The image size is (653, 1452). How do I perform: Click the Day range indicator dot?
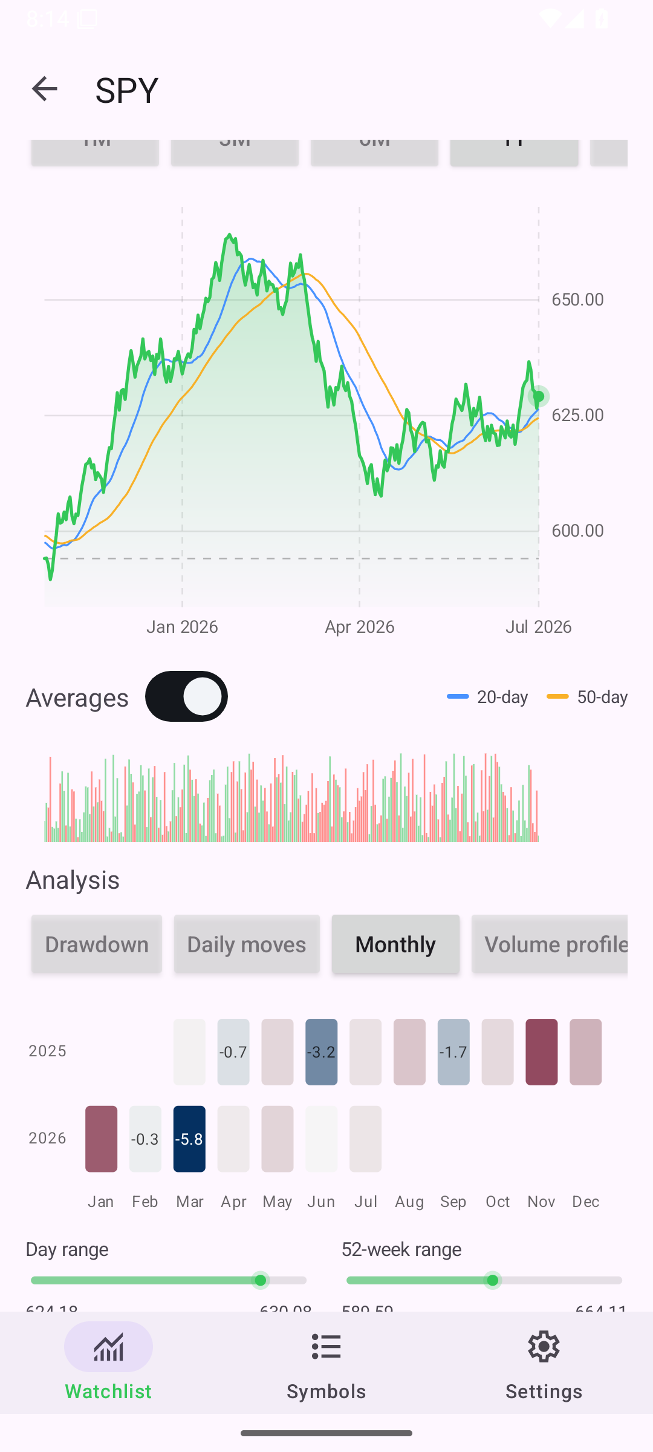[261, 1280]
